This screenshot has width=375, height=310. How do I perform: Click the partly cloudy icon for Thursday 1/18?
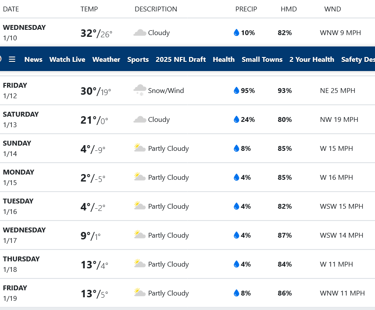click(140, 264)
